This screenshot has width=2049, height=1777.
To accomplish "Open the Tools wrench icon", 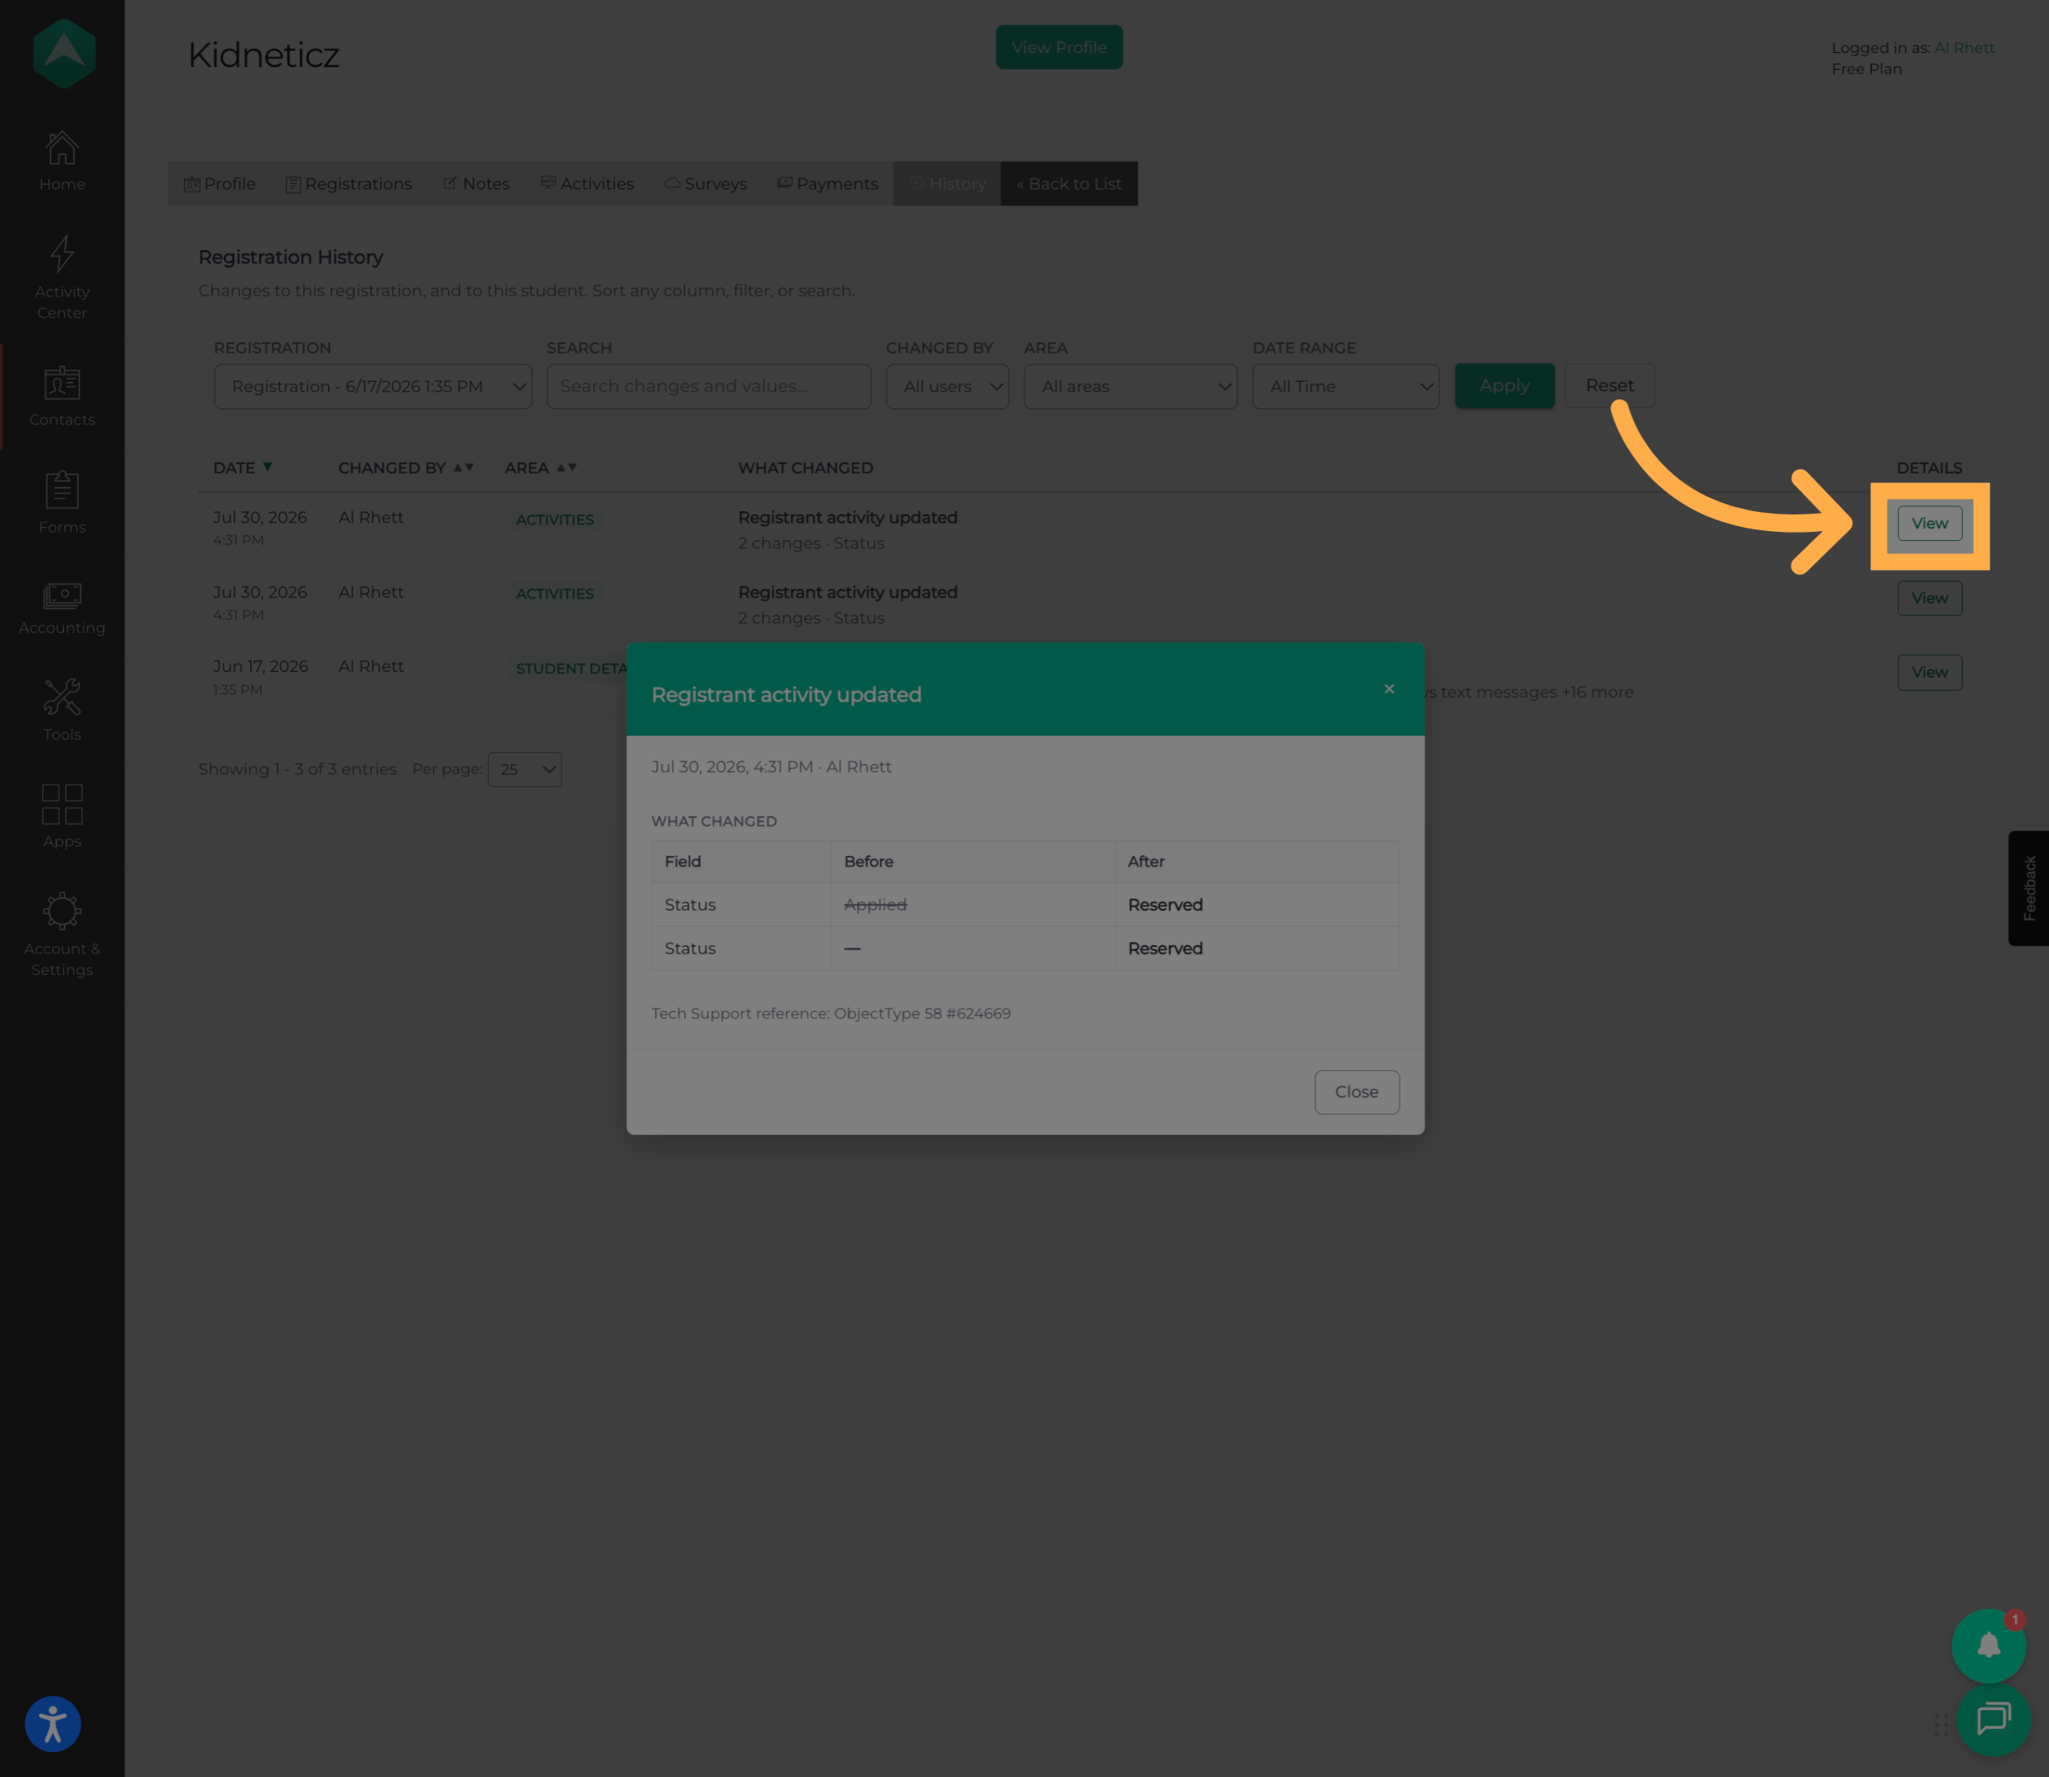I will pyautogui.click(x=61, y=698).
